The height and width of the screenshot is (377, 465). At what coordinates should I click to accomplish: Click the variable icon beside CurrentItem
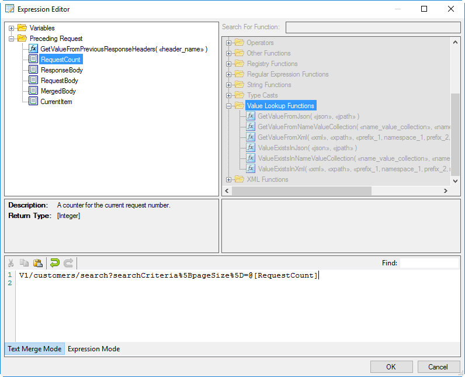(x=33, y=101)
